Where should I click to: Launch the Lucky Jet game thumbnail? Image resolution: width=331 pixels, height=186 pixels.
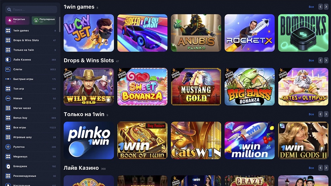point(89,33)
